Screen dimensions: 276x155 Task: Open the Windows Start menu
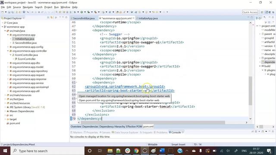(x=5, y=151)
